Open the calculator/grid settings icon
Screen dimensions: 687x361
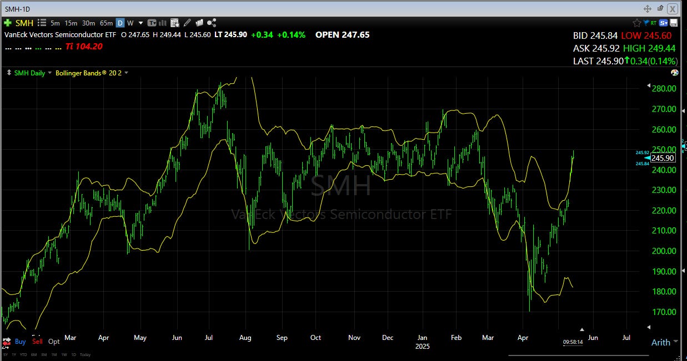coord(174,23)
